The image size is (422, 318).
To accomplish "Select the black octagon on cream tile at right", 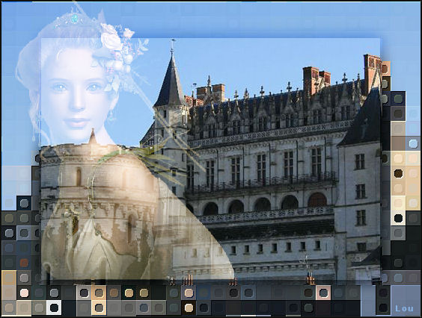I will point(398,218).
